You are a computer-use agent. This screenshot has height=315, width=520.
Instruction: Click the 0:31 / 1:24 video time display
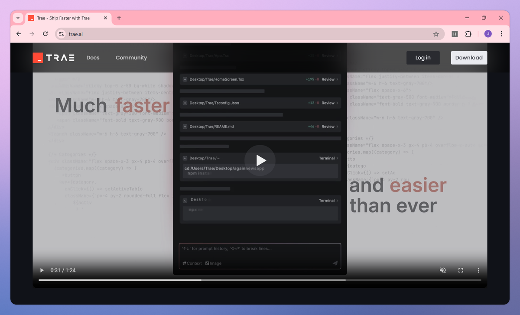63,270
